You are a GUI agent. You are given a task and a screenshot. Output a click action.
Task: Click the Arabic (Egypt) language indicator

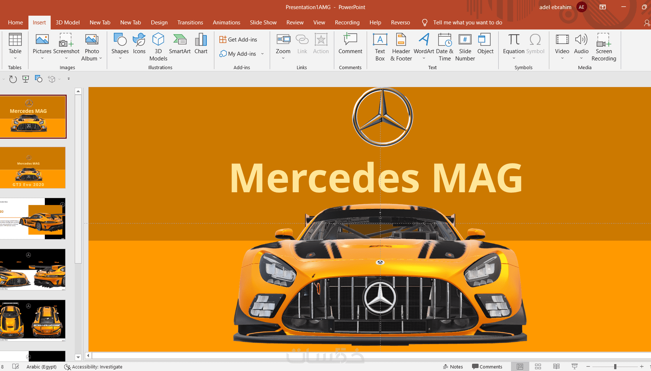tap(41, 367)
